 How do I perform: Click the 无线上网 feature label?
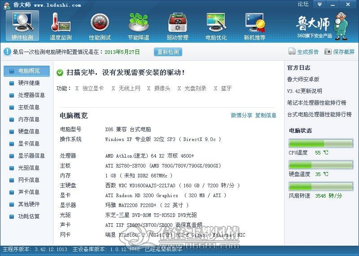(129, 88)
